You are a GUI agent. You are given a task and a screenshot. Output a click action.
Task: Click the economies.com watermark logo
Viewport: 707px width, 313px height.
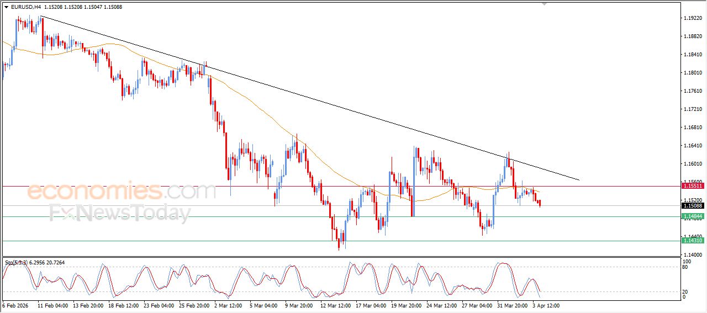(x=121, y=192)
